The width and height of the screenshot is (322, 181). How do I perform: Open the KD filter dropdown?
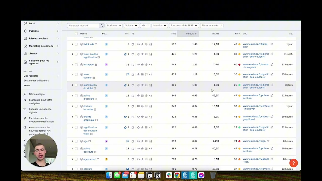pos(145,25)
